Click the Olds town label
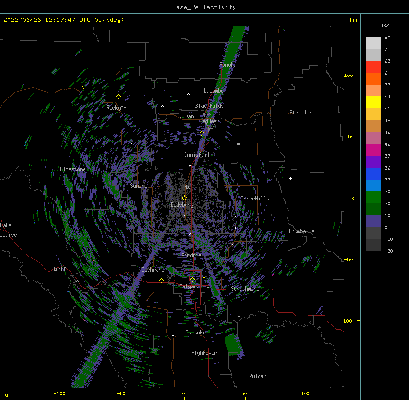 (x=184, y=187)
